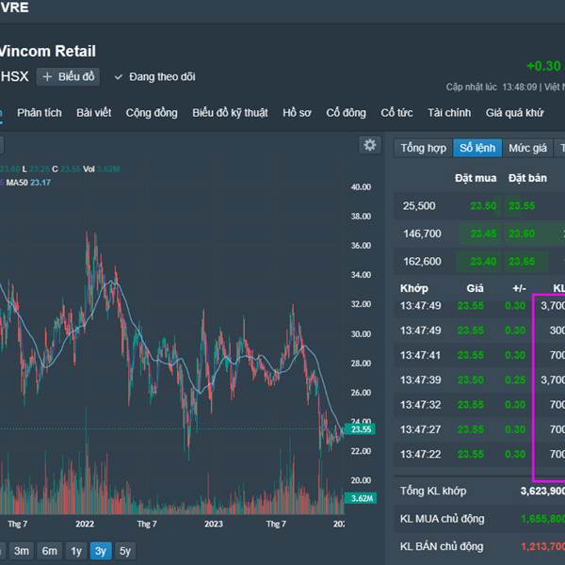
Task: Open the chart settings gear icon
Action: (x=370, y=145)
